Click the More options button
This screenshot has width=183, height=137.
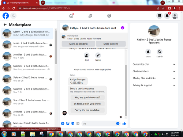click(x=111, y=44)
